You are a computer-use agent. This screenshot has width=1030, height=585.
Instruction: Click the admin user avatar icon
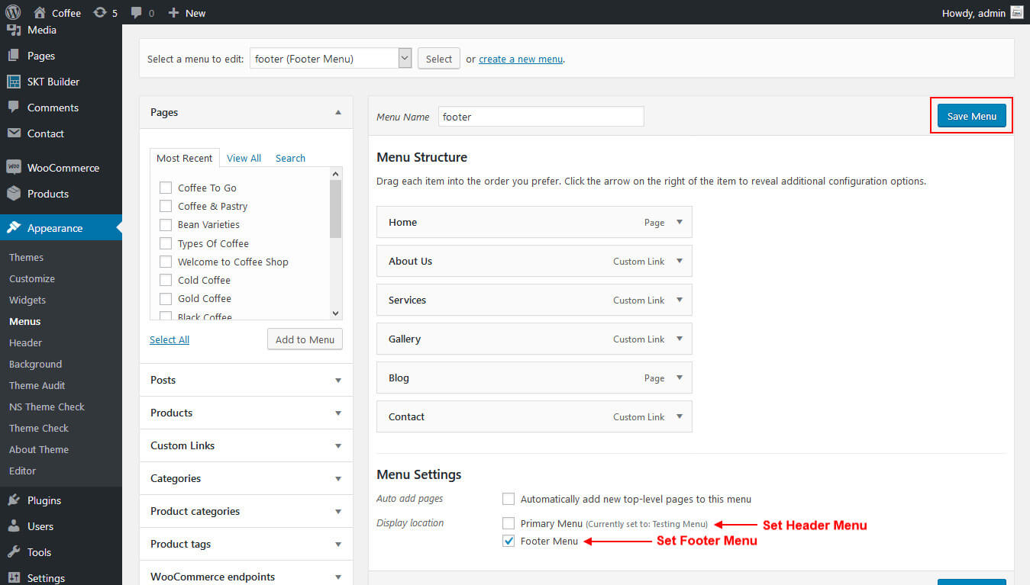[x=1016, y=12]
